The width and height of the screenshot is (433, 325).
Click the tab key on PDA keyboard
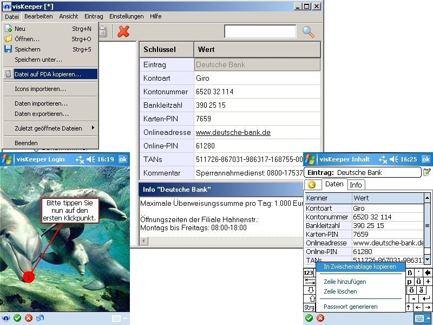coord(309,282)
